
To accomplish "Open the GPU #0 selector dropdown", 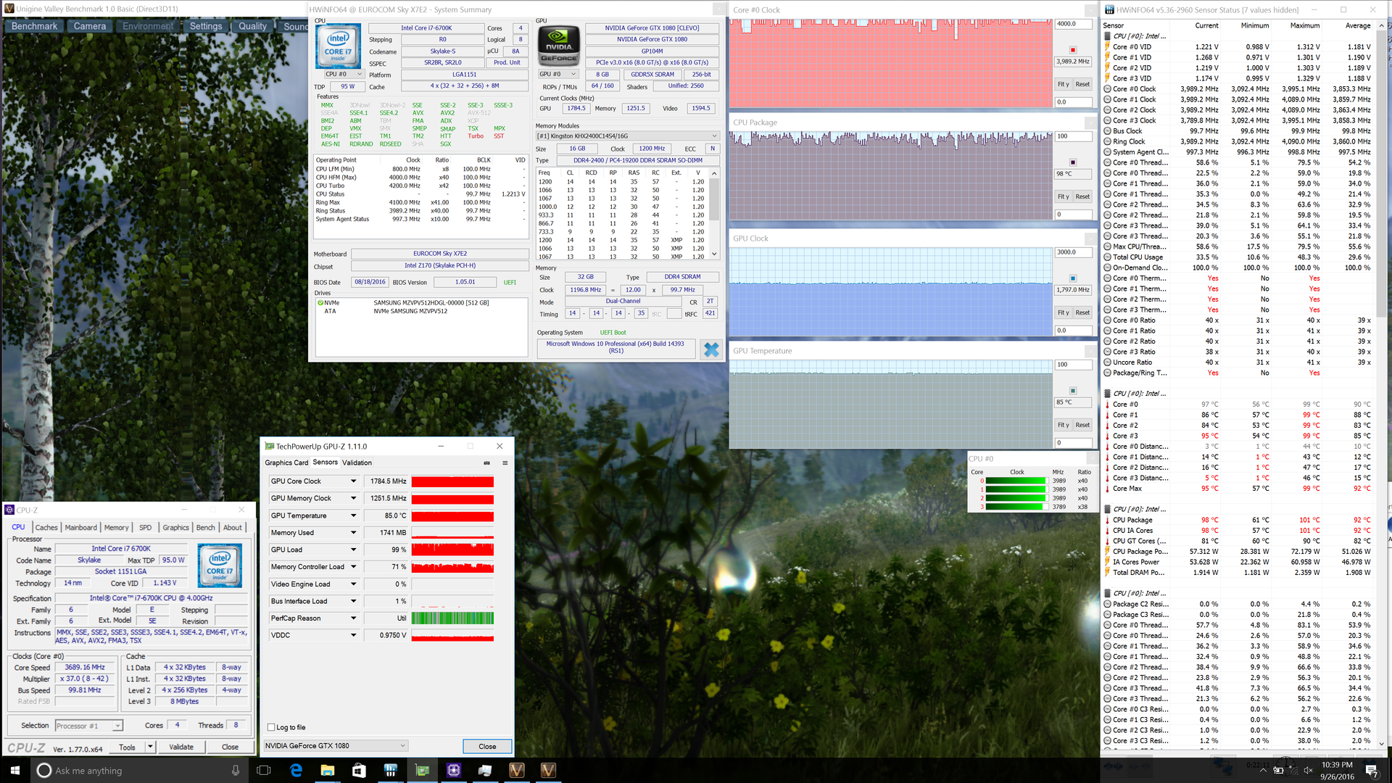I will click(x=558, y=74).
